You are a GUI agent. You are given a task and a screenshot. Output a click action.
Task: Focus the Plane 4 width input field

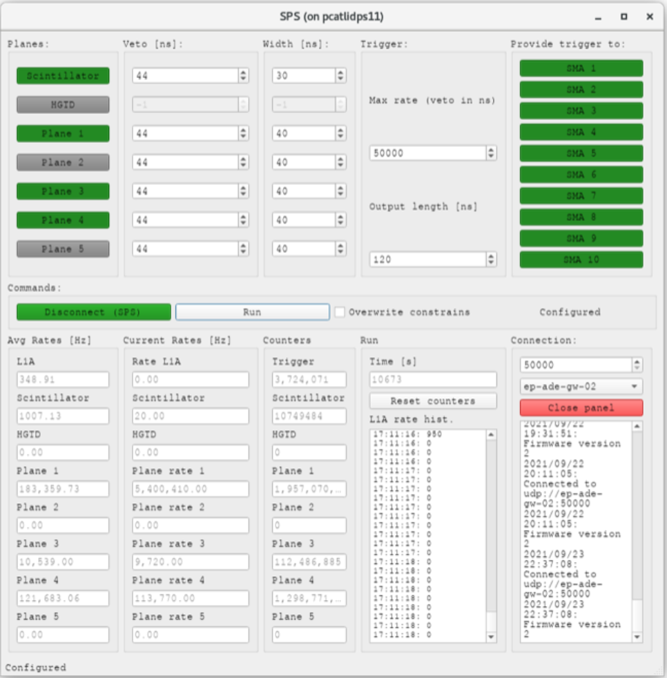click(x=304, y=220)
